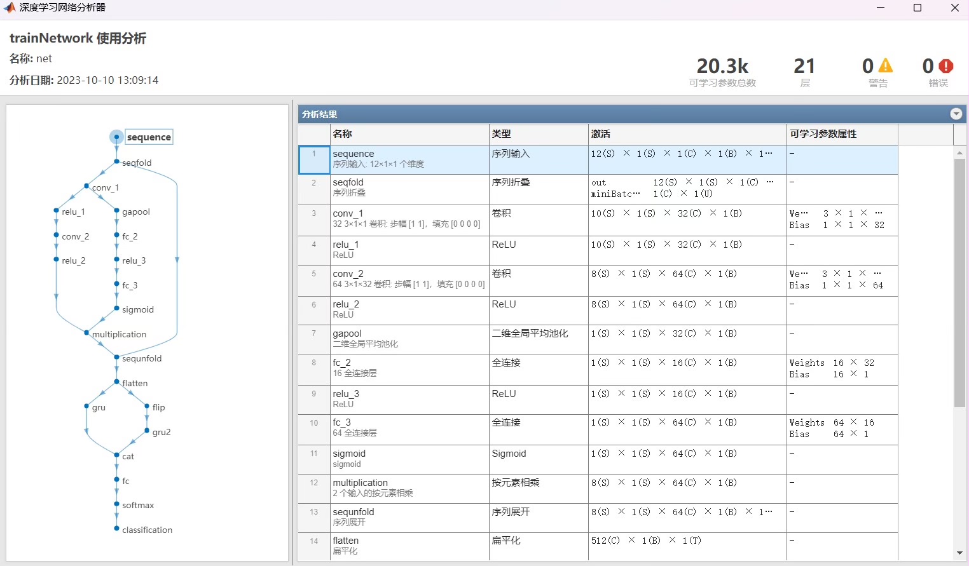This screenshot has width=969, height=566.
Task: Click the scrollbar up arrow
Action: click(x=959, y=152)
